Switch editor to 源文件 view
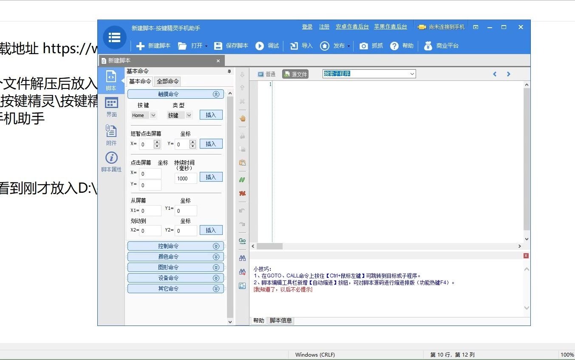The width and height of the screenshot is (575, 360). pyautogui.click(x=295, y=74)
